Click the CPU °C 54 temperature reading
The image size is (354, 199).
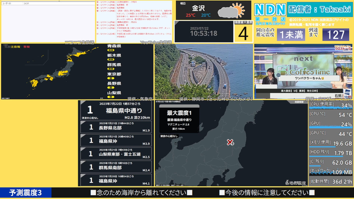click(x=331, y=115)
